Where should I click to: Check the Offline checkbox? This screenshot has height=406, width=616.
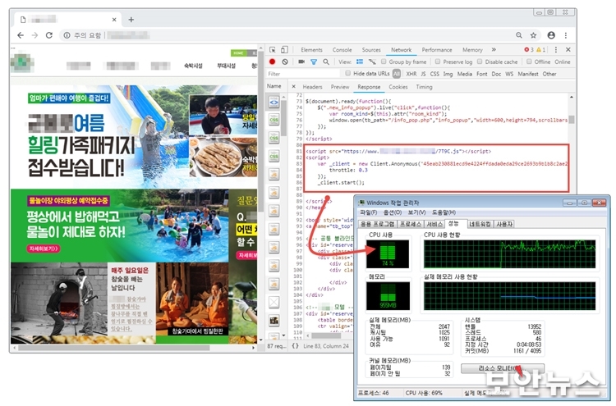[529, 62]
